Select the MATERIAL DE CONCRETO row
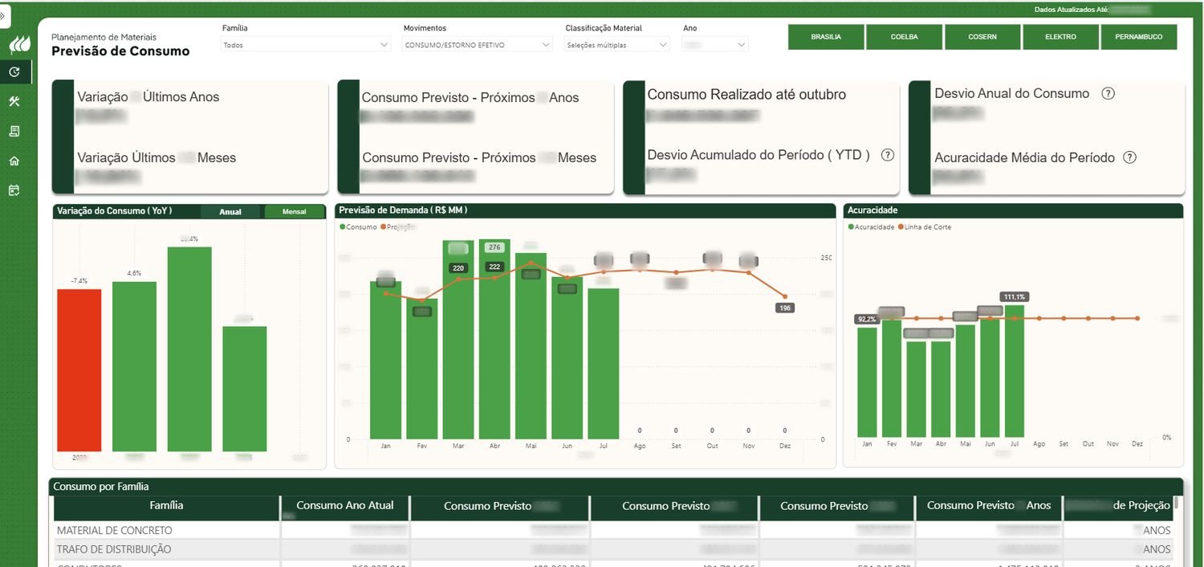This screenshot has width=1204, height=567. pos(613,530)
